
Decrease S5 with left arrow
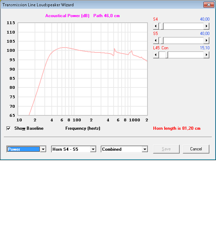(x=156, y=41)
